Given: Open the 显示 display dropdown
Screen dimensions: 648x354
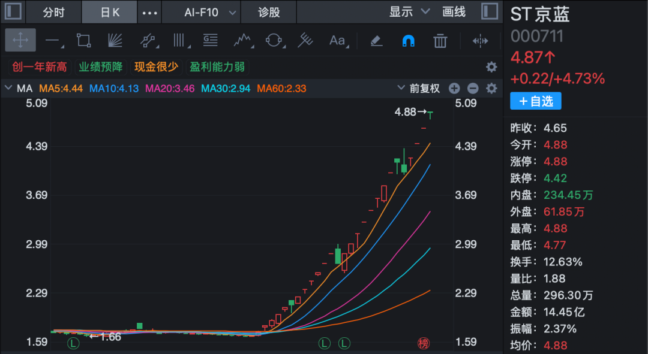Looking at the screenshot, I should [410, 12].
